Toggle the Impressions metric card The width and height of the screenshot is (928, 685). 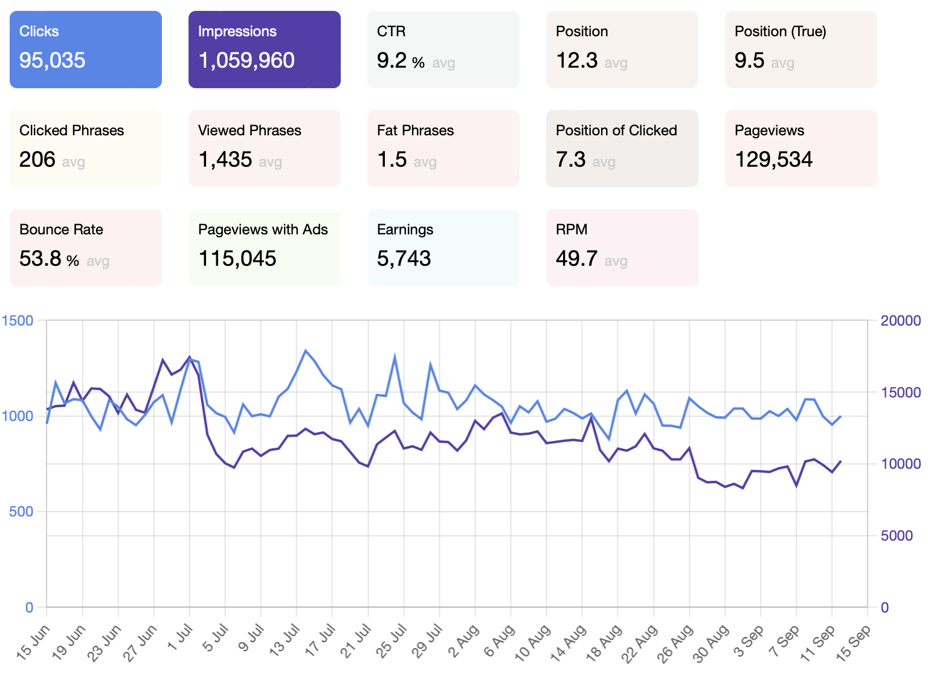pyautogui.click(x=265, y=50)
